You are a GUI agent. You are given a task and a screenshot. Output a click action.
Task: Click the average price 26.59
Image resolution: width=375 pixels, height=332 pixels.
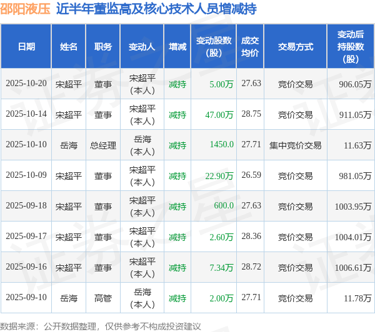(251, 175)
